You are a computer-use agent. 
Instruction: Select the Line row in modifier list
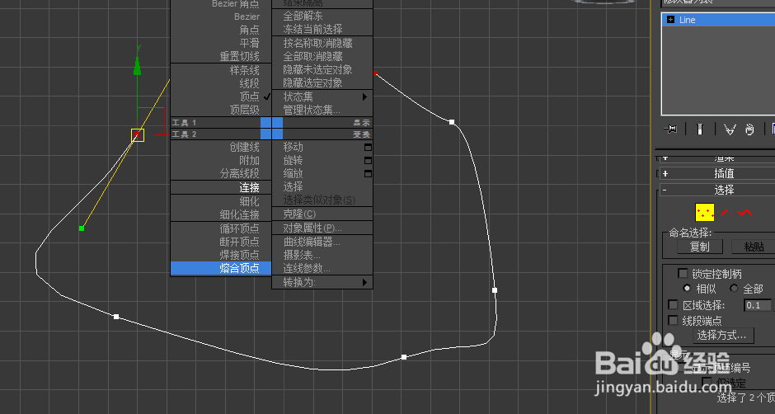719,19
